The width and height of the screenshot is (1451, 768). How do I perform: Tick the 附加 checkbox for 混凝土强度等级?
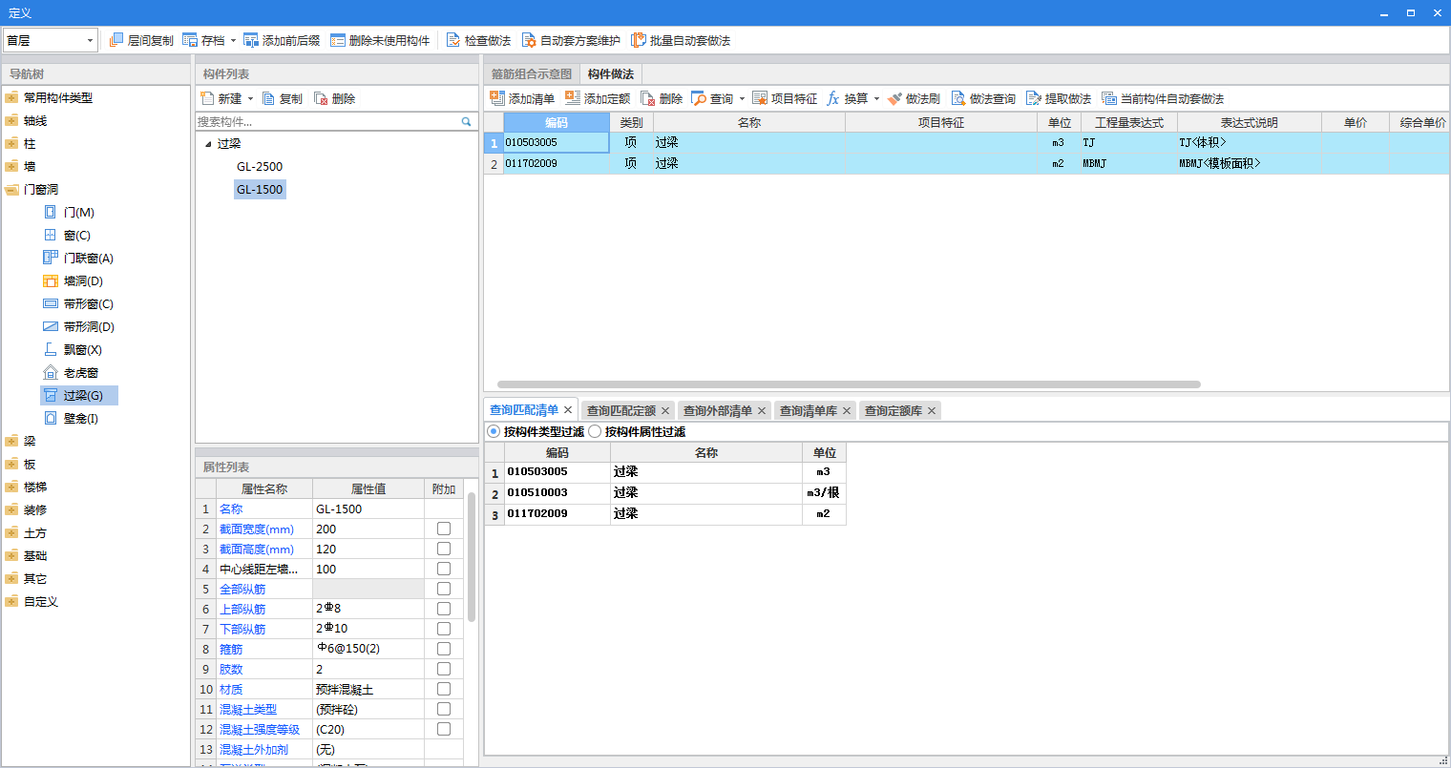(444, 729)
